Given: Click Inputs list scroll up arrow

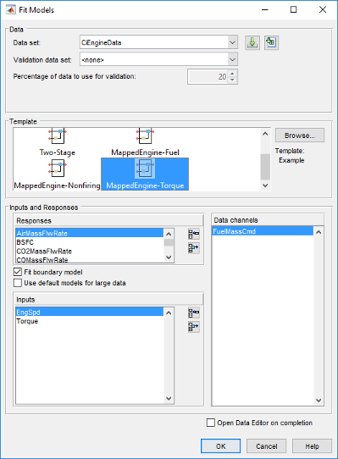Looking at the screenshot, I should point(169,313).
